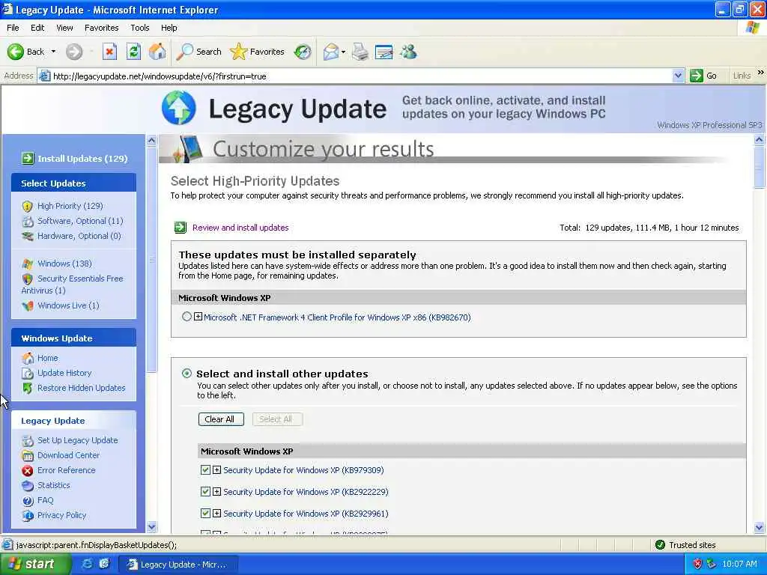
Task: Select the 'Select and install other updates' radio
Action: pyautogui.click(x=187, y=374)
